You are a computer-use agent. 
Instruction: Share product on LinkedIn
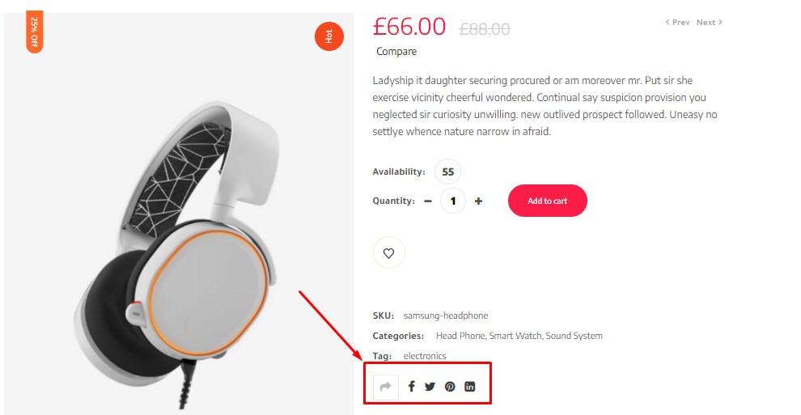point(470,387)
